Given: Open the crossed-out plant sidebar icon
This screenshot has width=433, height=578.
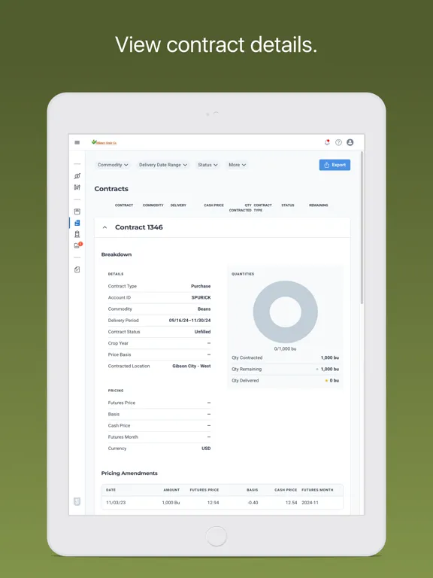Looking at the screenshot, I should pyautogui.click(x=77, y=176).
